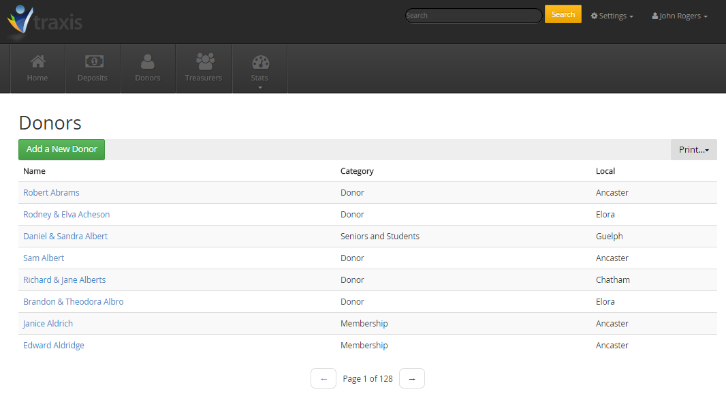Viewport: 726px width, 394px height.
Task: Click Ancaster in Sam Albert's row
Action: (x=612, y=258)
